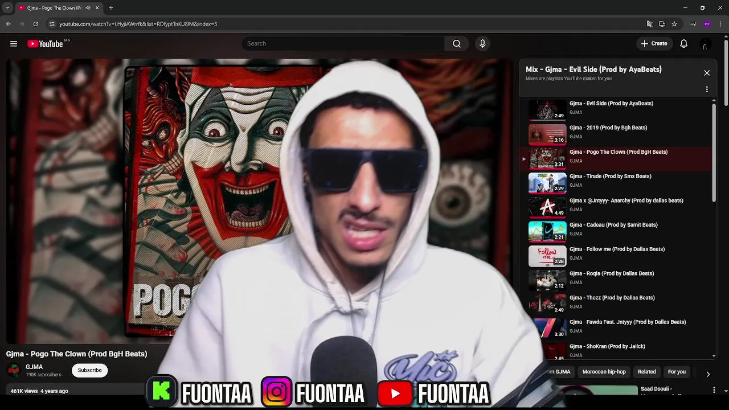The width and height of the screenshot is (729, 410).
Task: Open the browser media control icon
Action: (x=693, y=24)
